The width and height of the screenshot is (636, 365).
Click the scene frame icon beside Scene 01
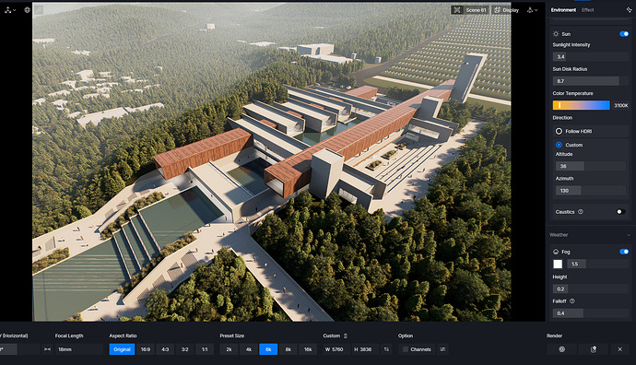pyautogui.click(x=457, y=10)
